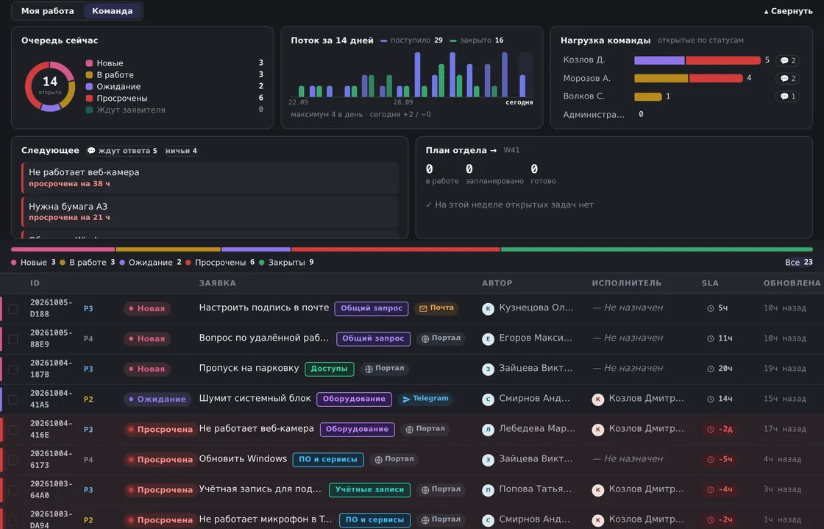Click the comment bubble count next to Козлов Д.
Image resolution: width=824 pixels, height=529 pixels.
[787, 60]
